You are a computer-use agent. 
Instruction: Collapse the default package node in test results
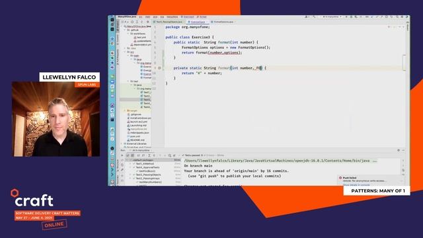127,160
